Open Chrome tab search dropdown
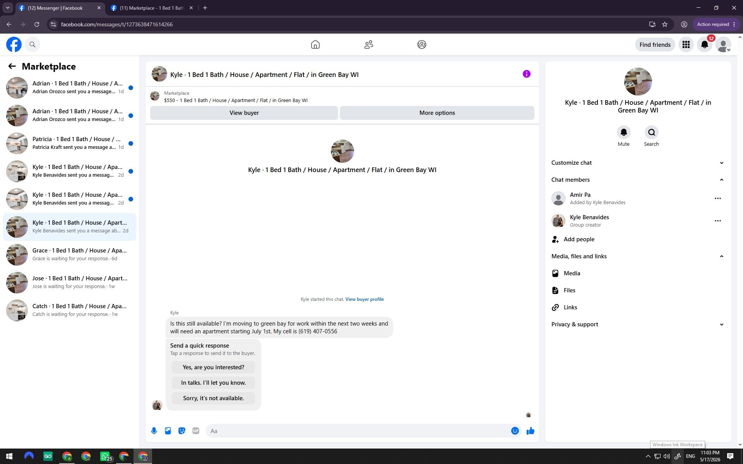Screen dimensions: 743x464 (x=7, y=8)
